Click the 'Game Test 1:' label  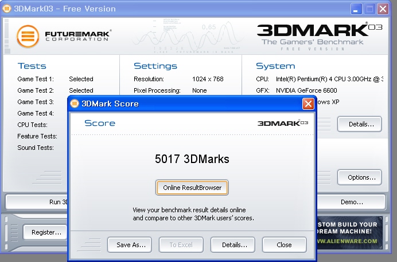pyautogui.click(x=36, y=79)
